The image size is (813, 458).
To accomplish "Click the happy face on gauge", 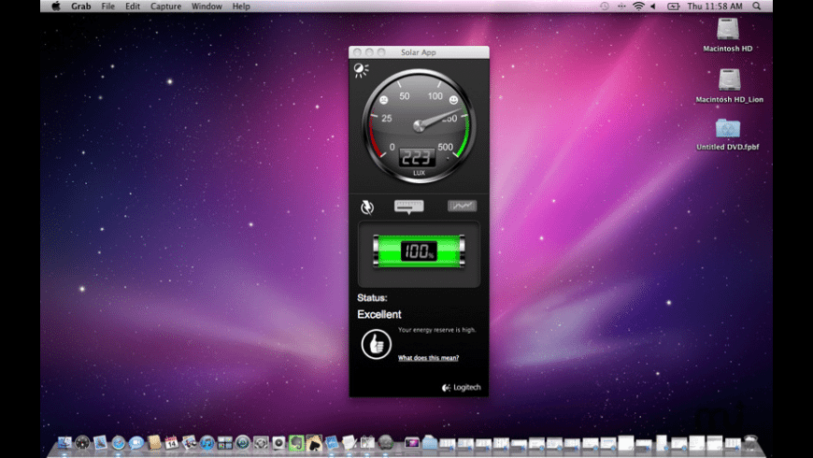I will [x=453, y=100].
